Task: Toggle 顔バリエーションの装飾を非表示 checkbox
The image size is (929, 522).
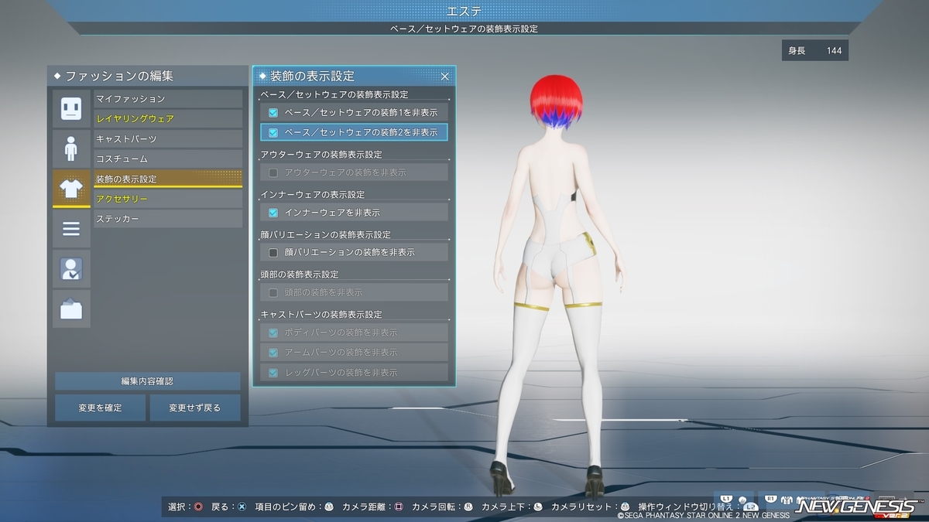Action: coord(273,252)
